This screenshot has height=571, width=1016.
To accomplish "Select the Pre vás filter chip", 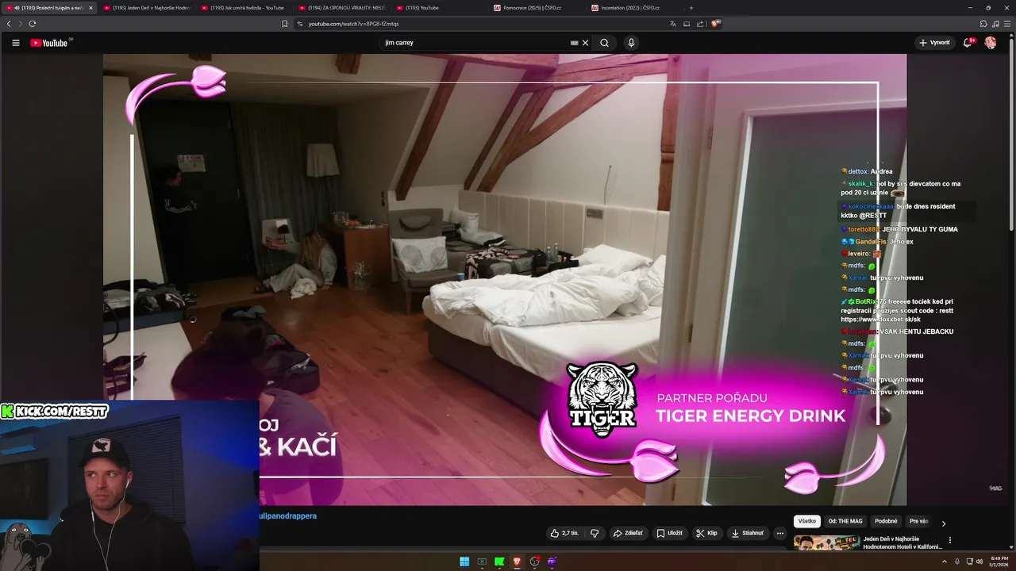I will pos(919,521).
